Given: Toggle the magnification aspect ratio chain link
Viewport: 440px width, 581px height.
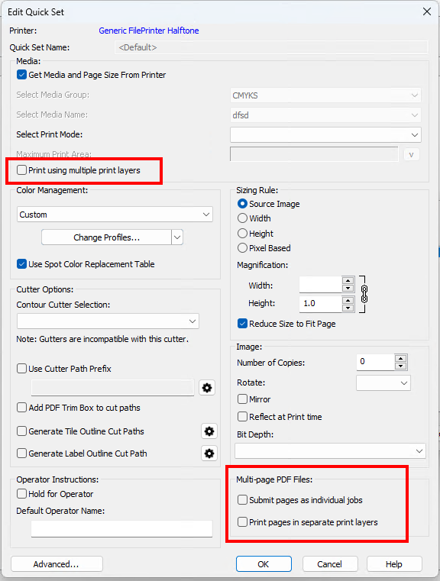Looking at the screenshot, I should [364, 294].
